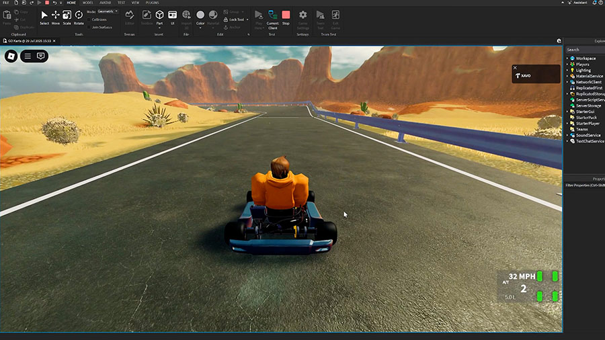This screenshot has height=340, width=605.
Task: Click the Explorer Search field
Action: (585, 50)
